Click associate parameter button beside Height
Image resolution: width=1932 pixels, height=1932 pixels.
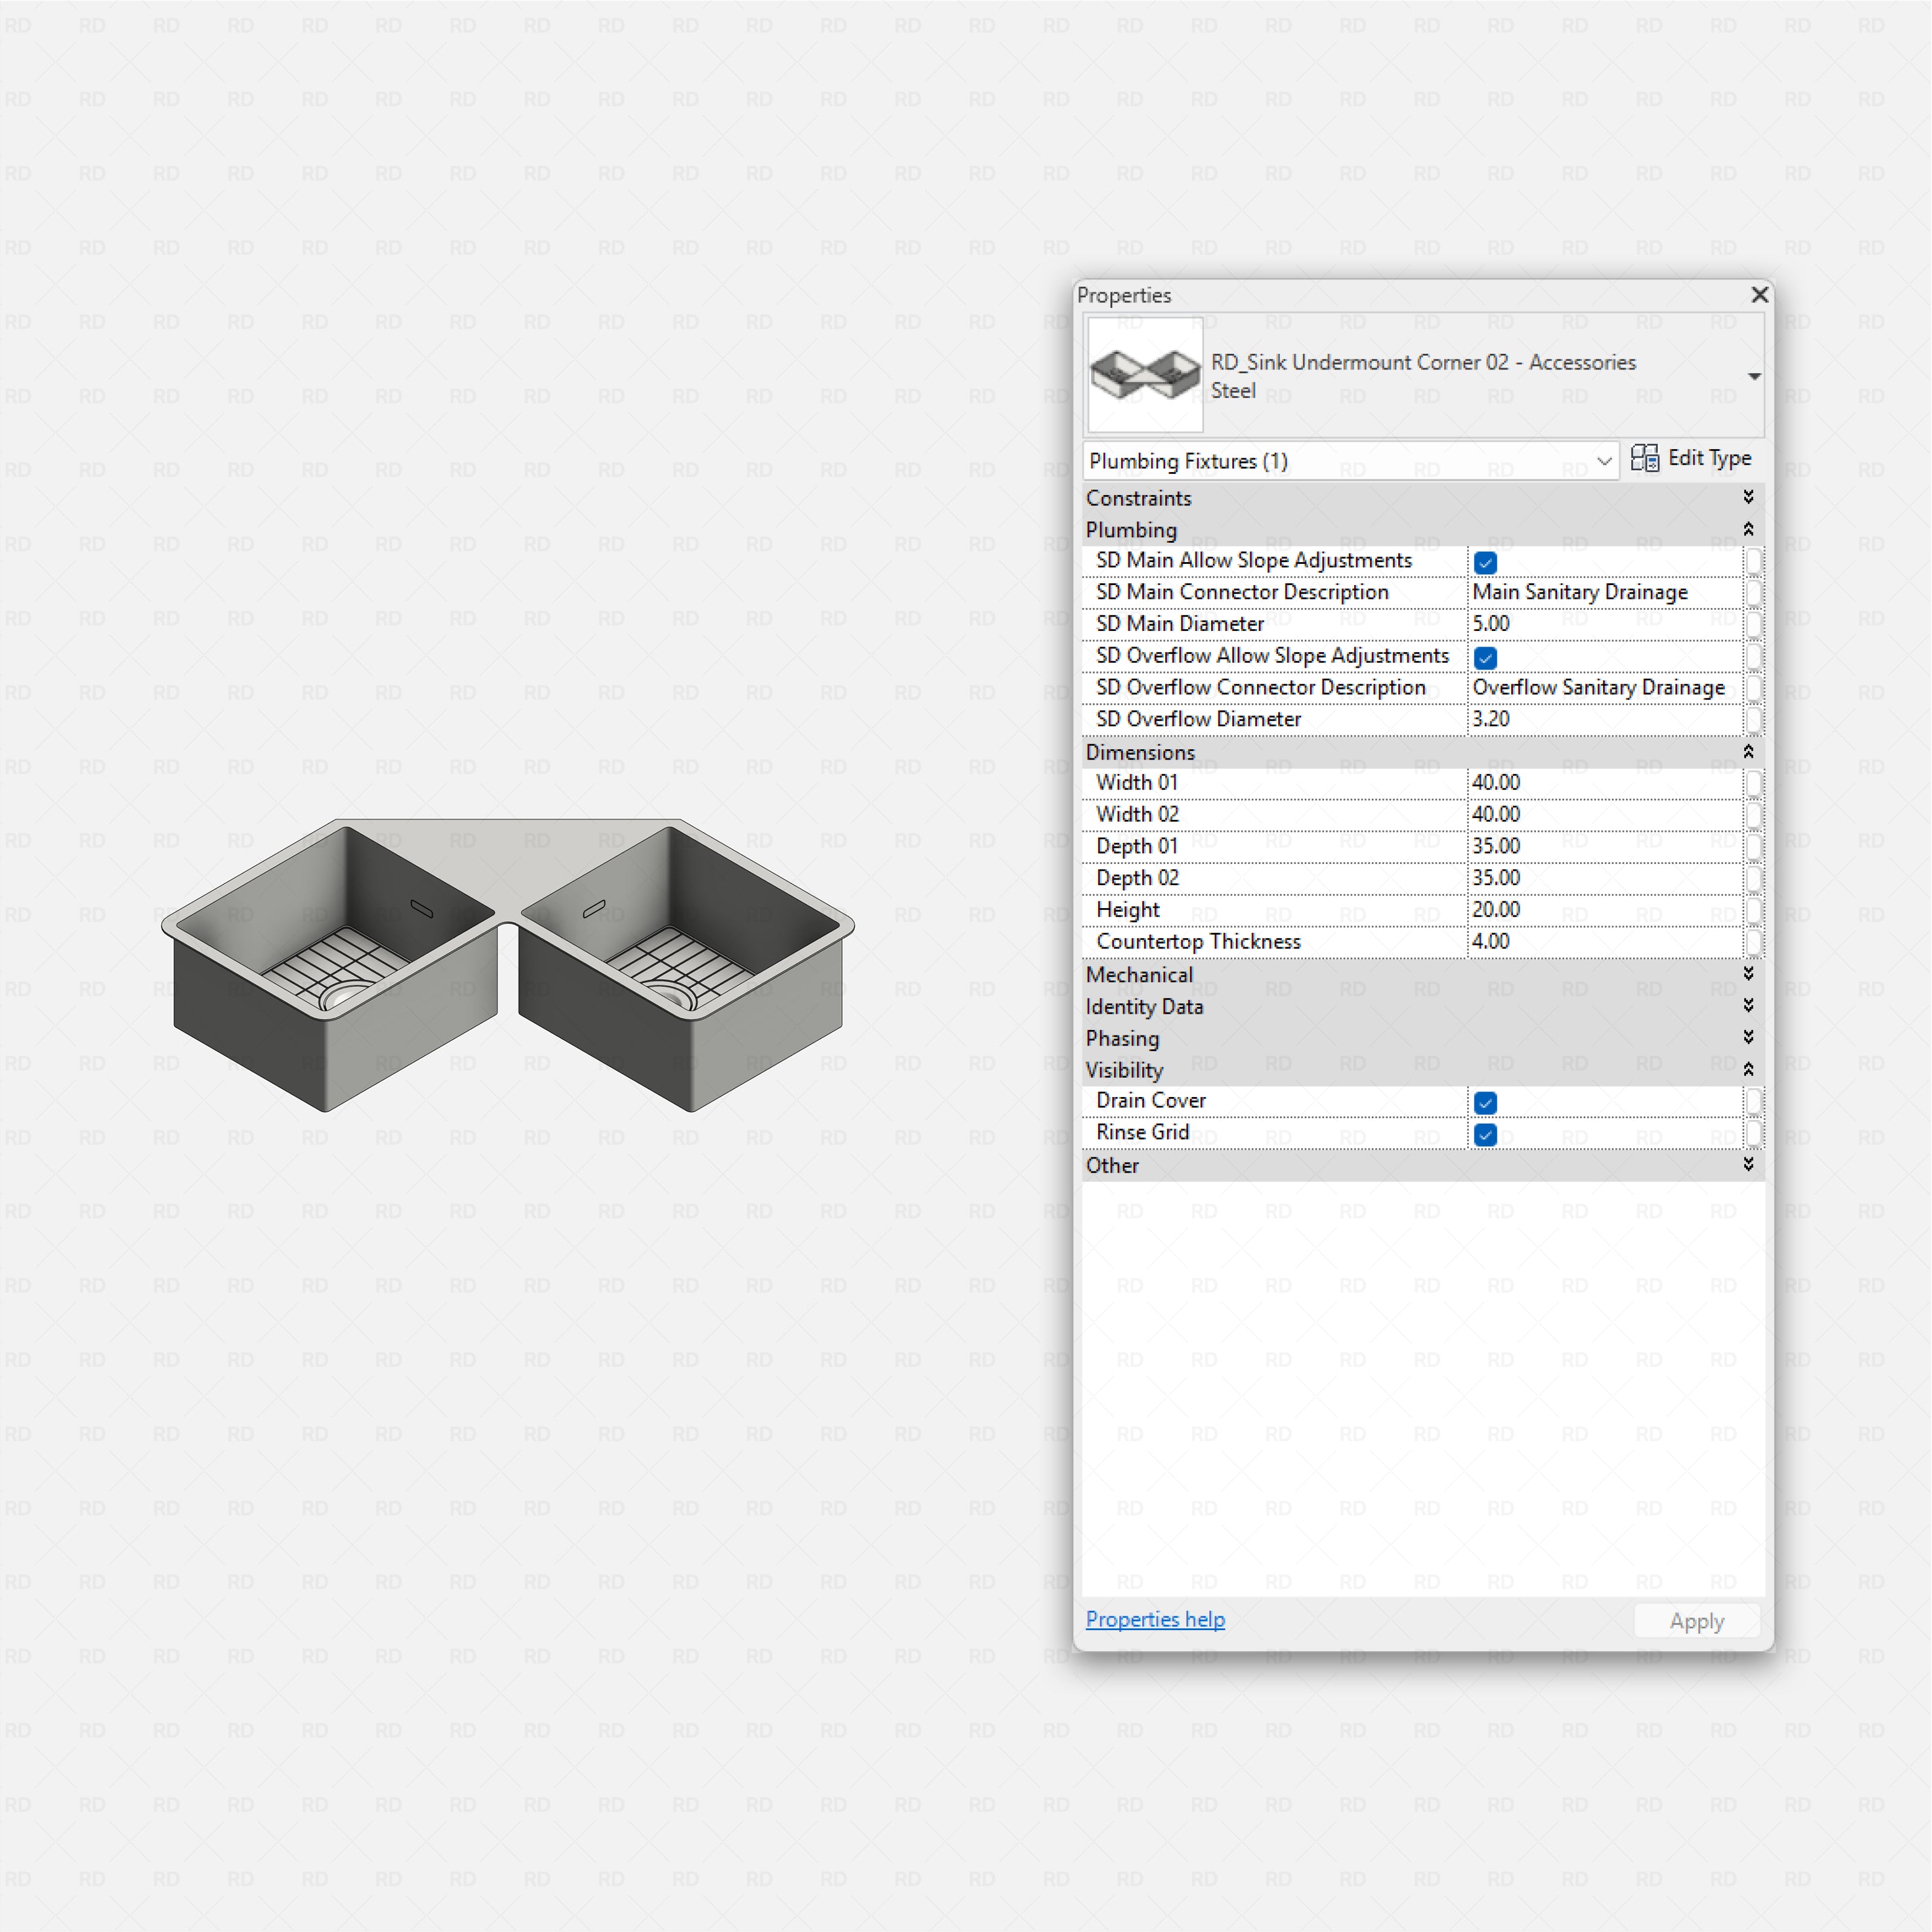click(x=1757, y=912)
